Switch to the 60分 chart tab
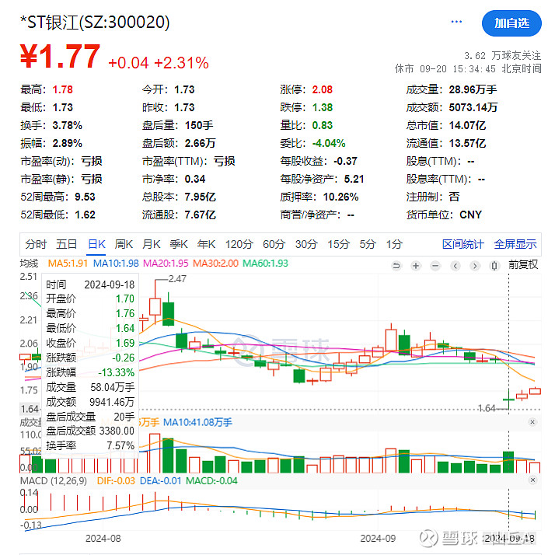 tap(274, 244)
